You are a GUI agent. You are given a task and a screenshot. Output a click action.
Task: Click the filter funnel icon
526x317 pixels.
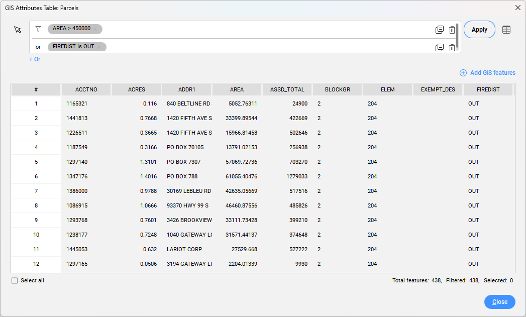tap(38, 29)
